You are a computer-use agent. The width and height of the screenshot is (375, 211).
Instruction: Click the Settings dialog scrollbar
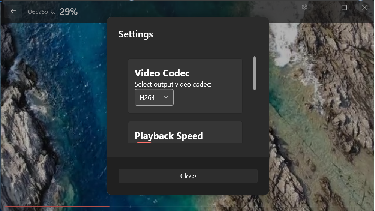tap(255, 73)
